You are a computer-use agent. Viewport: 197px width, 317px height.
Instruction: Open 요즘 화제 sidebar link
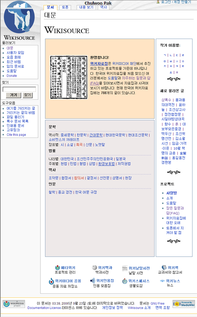(x=14, y=57)
